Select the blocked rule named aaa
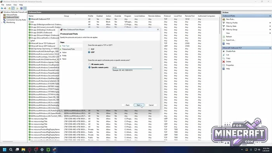272x153 pixels. point(123,22)
